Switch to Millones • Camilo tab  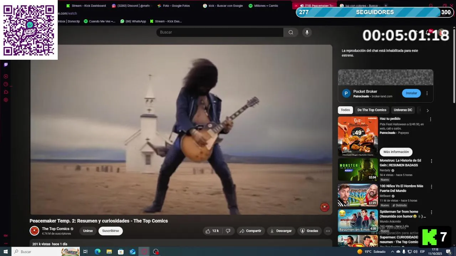point(264,6)
